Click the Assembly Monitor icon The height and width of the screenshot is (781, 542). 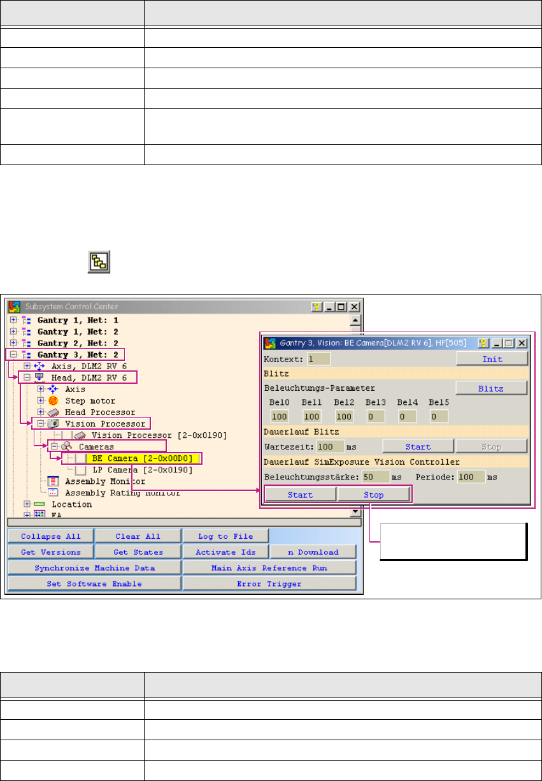[53, 481]
